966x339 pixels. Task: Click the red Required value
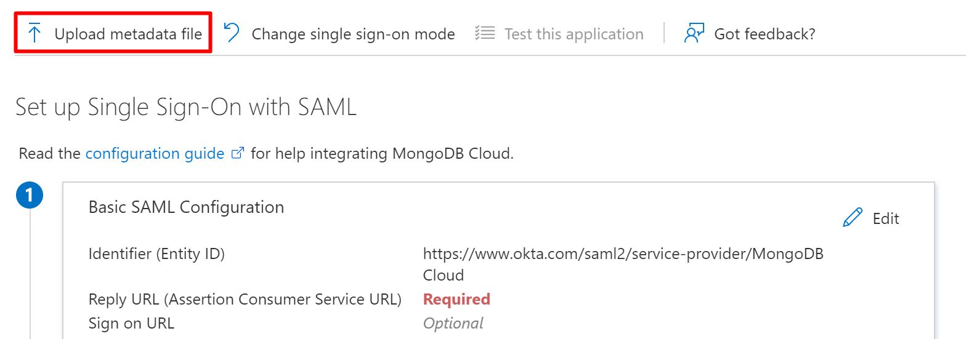[x=457, y=300]
